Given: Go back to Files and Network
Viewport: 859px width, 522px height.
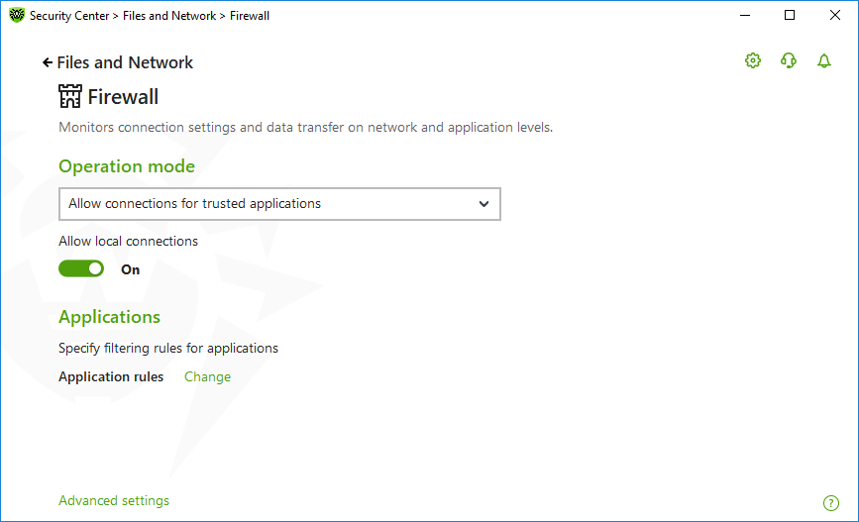Looking at the screenshot, I should pos(125,62).
